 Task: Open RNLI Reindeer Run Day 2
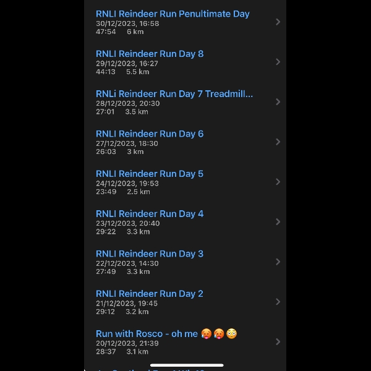coord(150,294)
